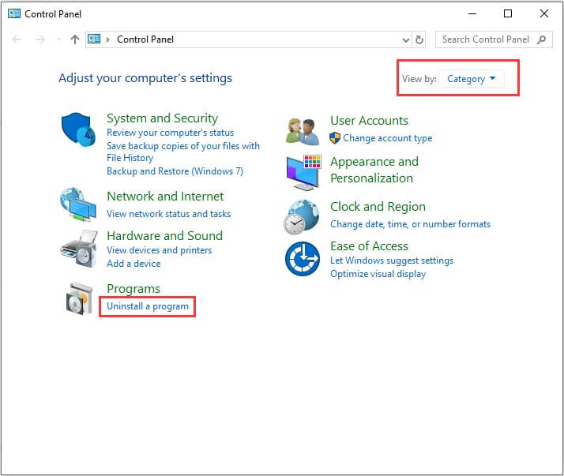Open View network status and tasks
Image resolution: width=564 pixels, height=476 pixels.
pyautogui.click(x=169, y=214)
